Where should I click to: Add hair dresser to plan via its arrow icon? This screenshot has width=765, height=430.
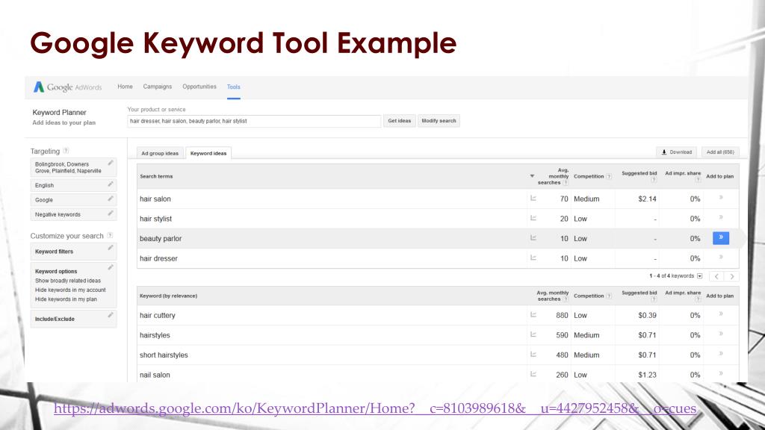tap(721, 257)
